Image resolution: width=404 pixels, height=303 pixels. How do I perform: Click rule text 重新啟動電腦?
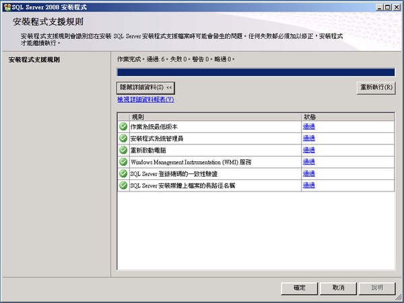pos(148,150)
